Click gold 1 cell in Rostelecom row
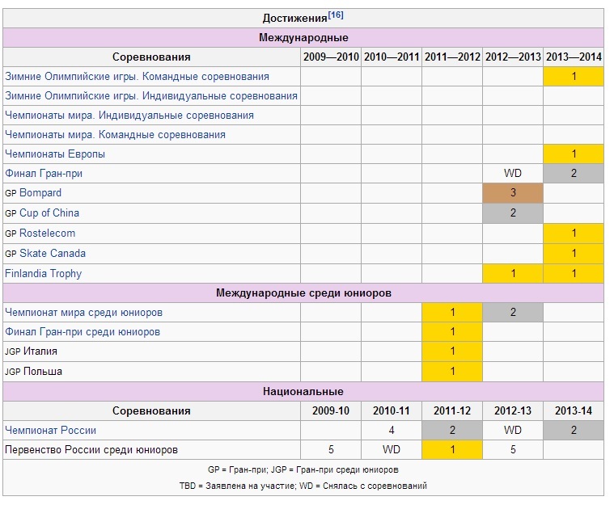The width and height of the screenshot is (614, 505). [574, 234]
